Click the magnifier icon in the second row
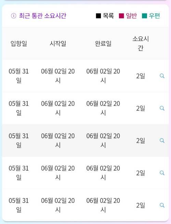The width and height of the screenshot is (171, 224). (x=162, y=108)
